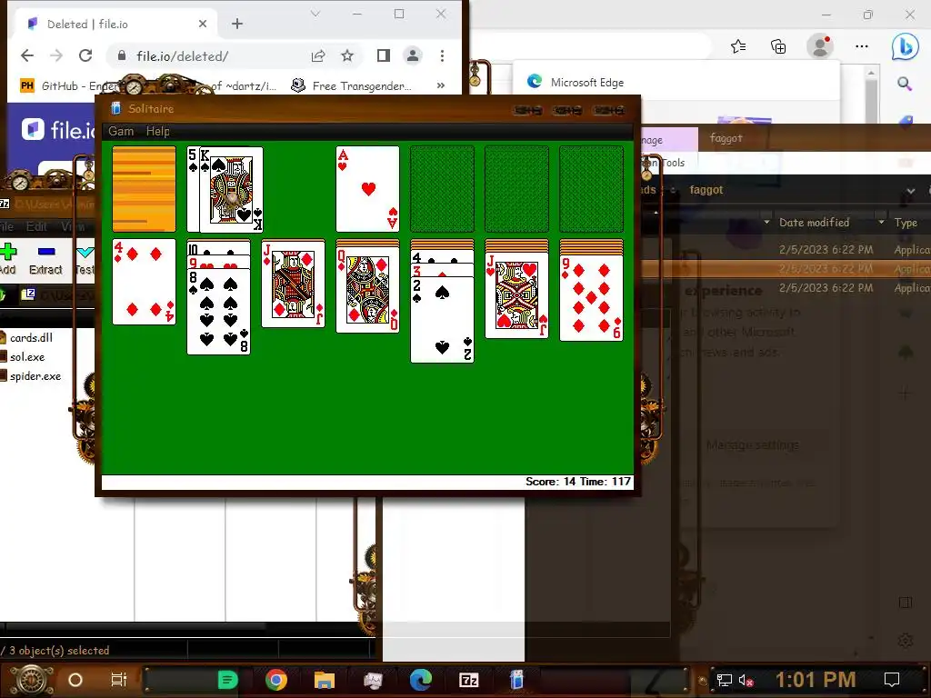Sort by Type column in Explorer
This screenshot has height=698, width=931.
click(x=906, y=223)
